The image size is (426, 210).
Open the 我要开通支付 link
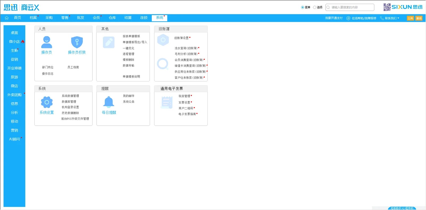(334, 18)
